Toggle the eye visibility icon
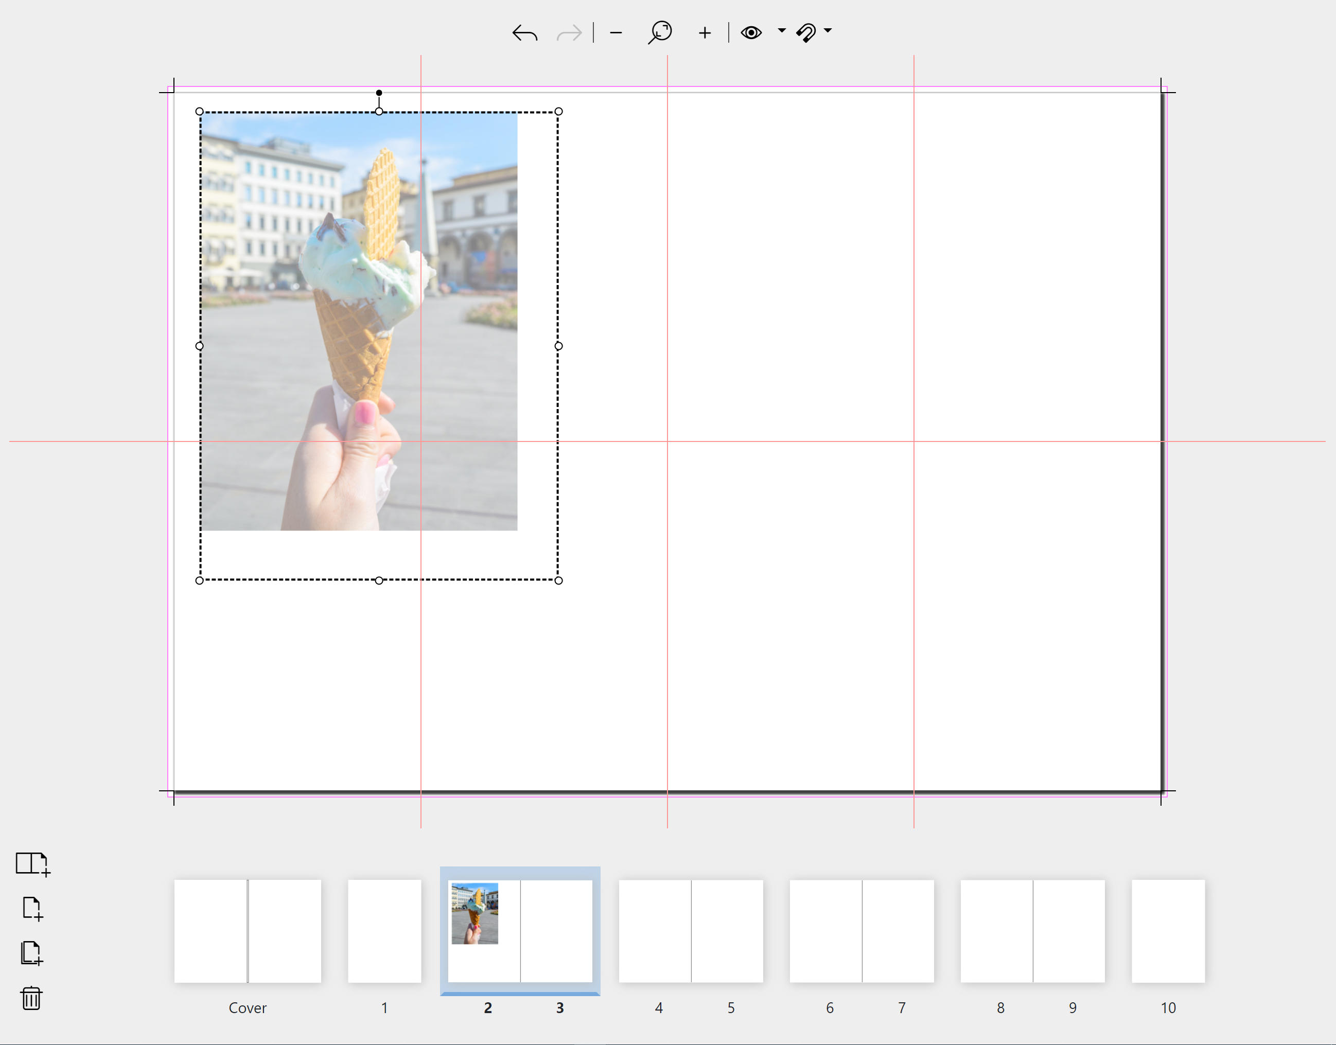Screen dimensions: 1336x1045 point(751,32)
